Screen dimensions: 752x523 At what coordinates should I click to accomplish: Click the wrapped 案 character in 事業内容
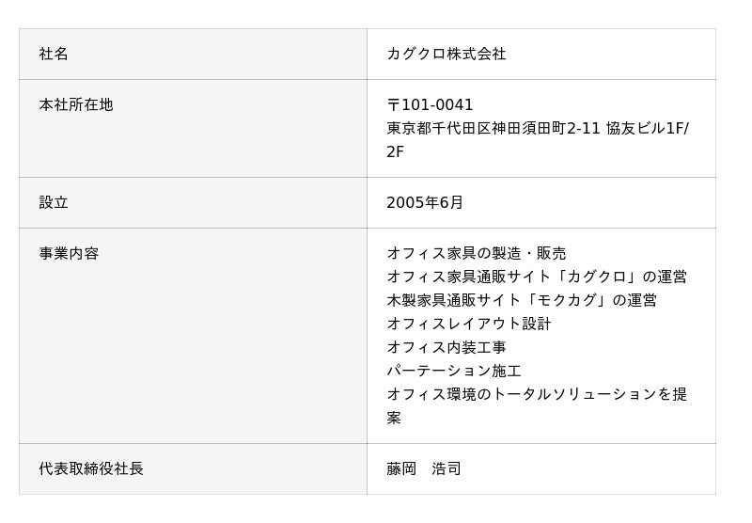pyautogui.click(x=394, y=419)
